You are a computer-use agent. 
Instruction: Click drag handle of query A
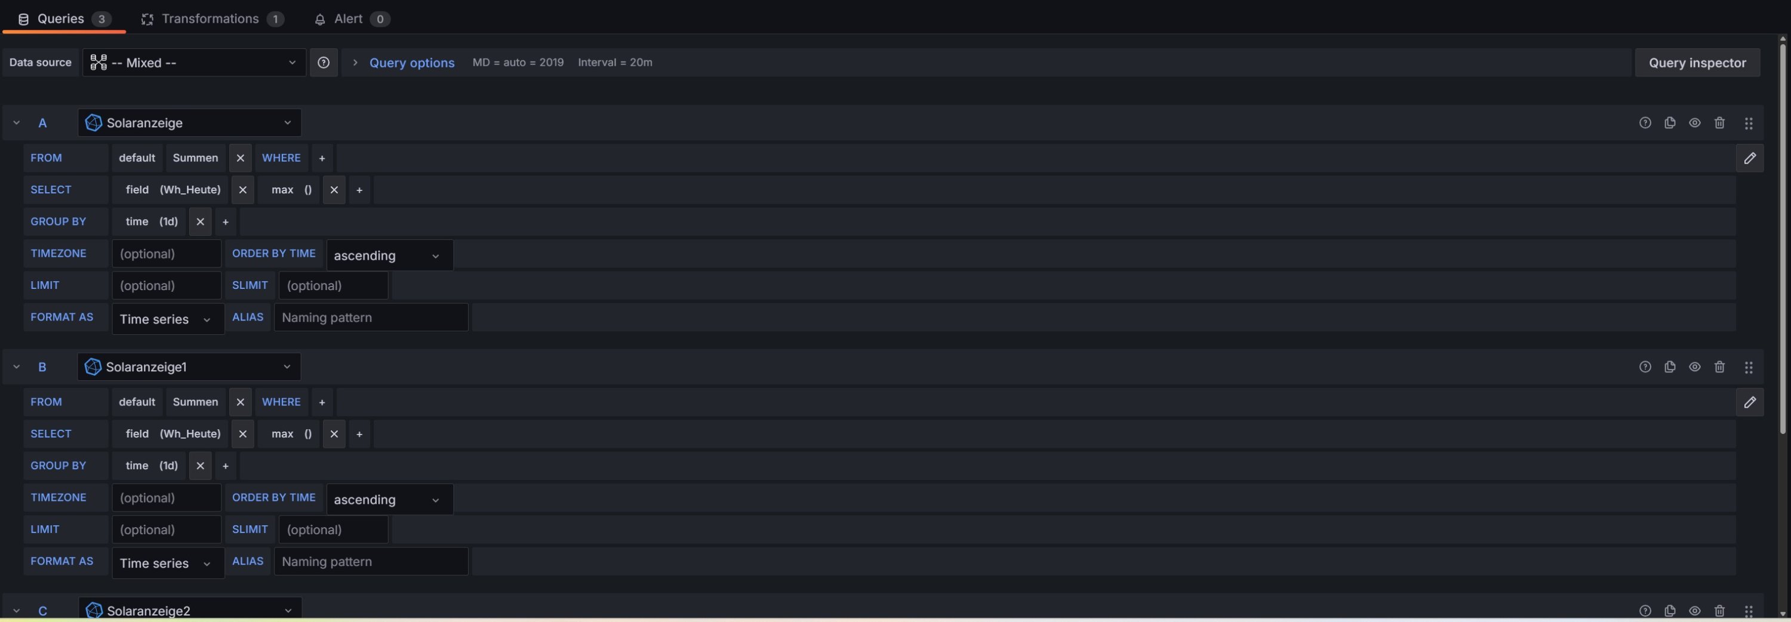tap(1749, 124)
